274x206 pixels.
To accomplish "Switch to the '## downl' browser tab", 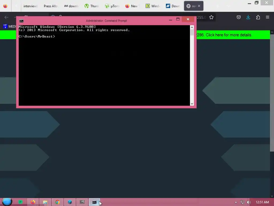I will [x=71, y=6].
